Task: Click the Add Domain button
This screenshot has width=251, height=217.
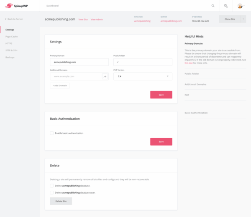Action: tap(60, 86)
